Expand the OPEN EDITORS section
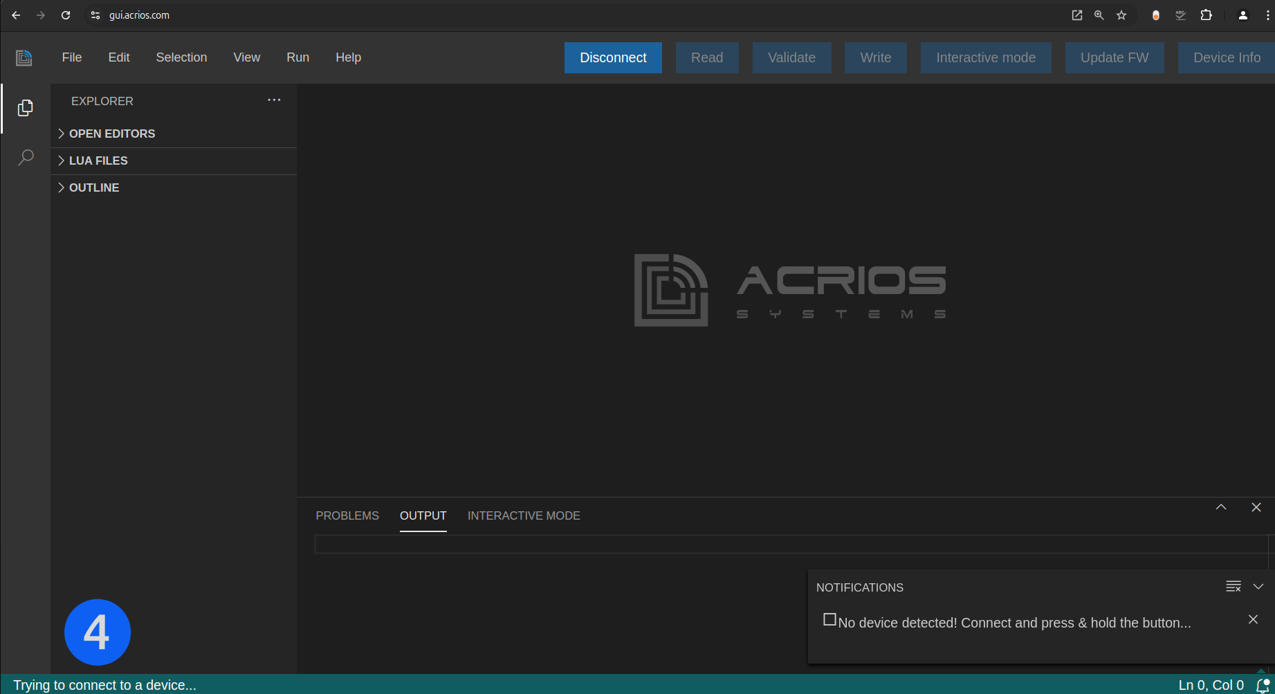The image size is (1275, 694). (112, 134)
